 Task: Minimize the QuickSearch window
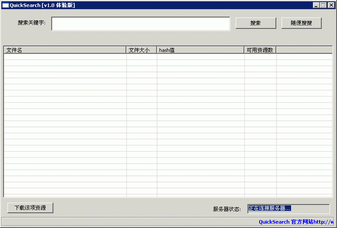click(x=316, y=5)
